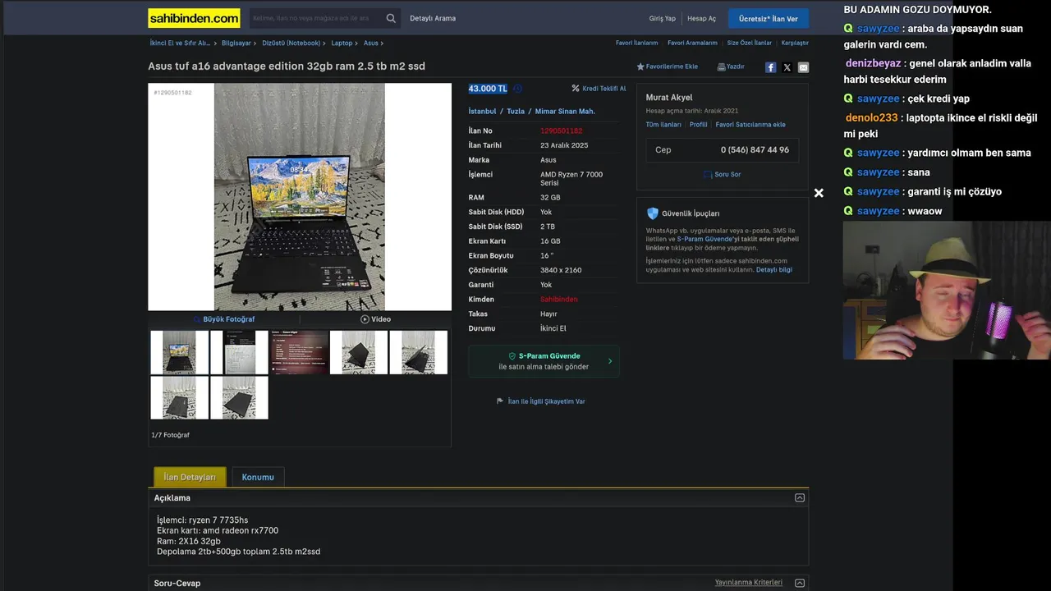Click the search magnifier icon
Viewport: 1051px width, 591px height.
[x=391, y=18]
